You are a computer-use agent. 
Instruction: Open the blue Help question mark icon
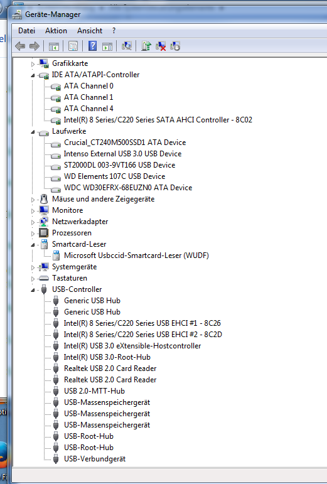(x=92, y=46)
